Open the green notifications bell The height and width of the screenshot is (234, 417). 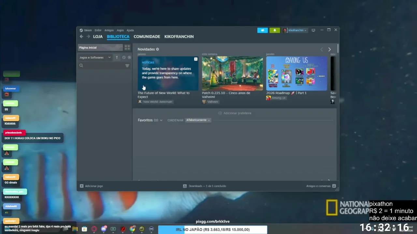(x=275, y=30)
